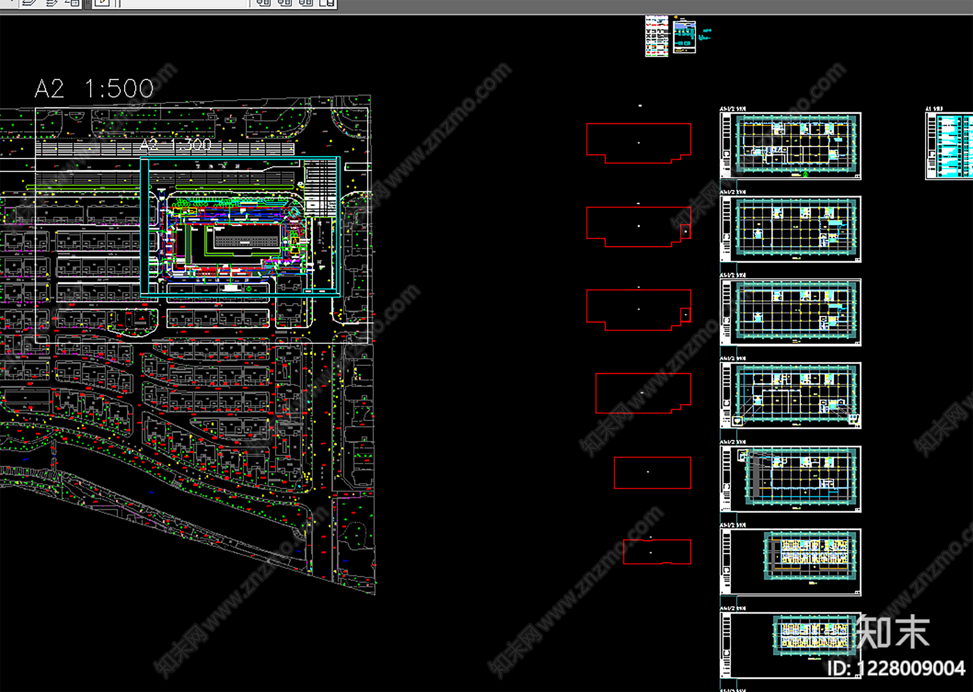Select the fifth red outline, a plain rectangle
The width and height of the screenshot is (973, 692).
653,473
